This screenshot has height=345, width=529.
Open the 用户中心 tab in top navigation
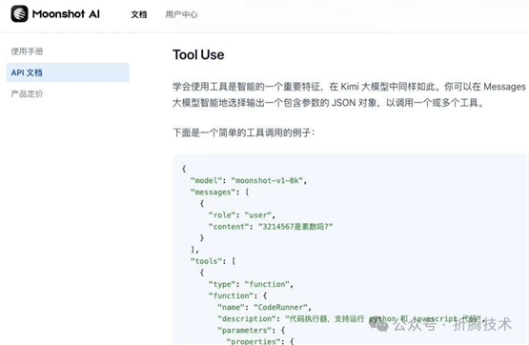click(x=181, y=14)
